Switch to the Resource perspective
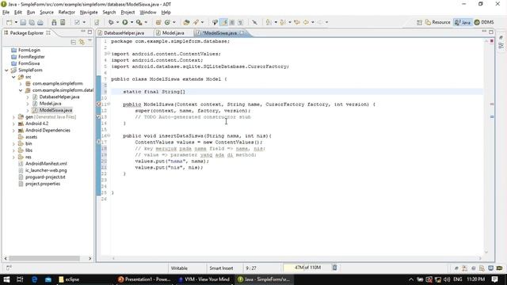 tap(438, 22)
